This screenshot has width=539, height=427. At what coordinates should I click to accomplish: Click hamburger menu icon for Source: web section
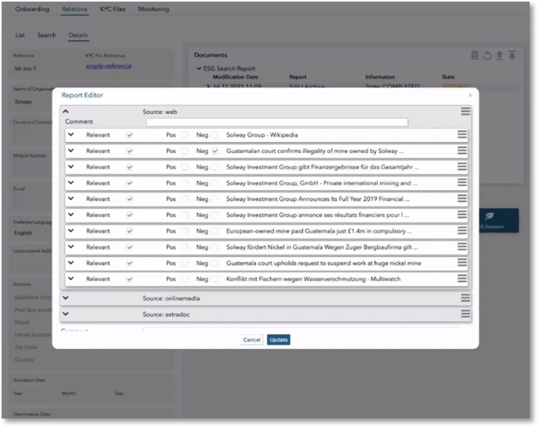(x=465, y=112)
